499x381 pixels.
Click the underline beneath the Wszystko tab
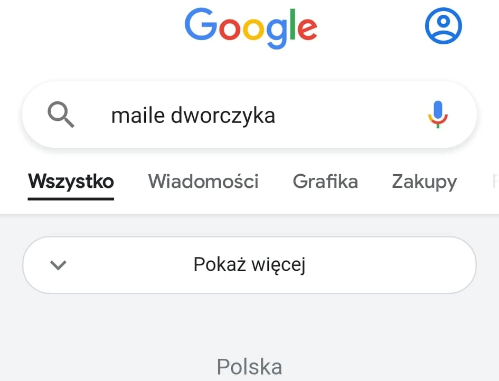[71, 199]
